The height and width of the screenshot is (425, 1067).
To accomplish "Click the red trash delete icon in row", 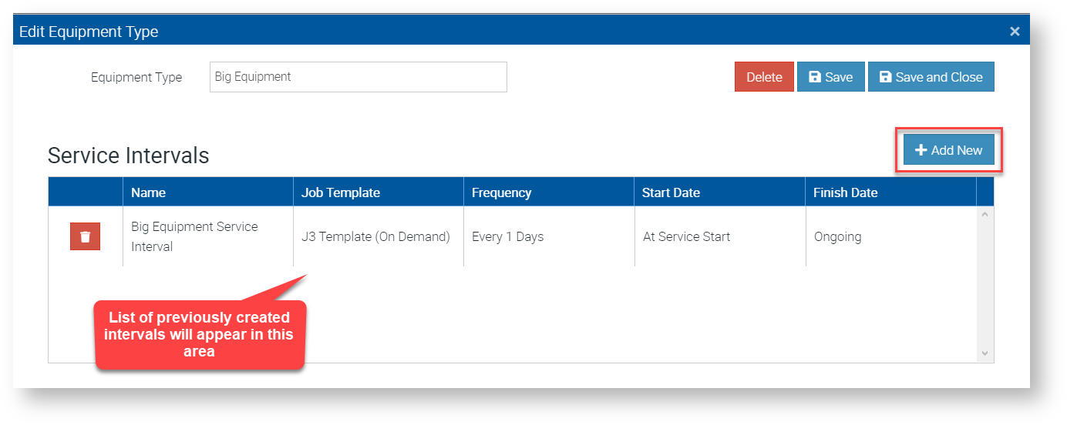I will tap(85, 236).
